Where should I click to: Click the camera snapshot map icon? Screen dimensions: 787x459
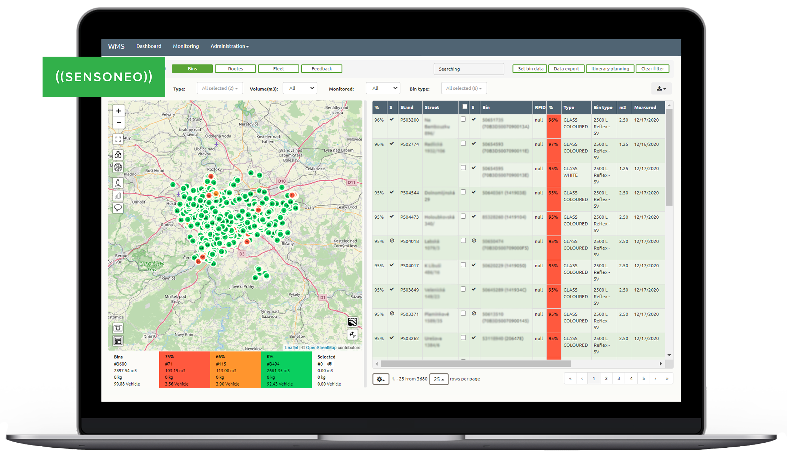[118, 328]
